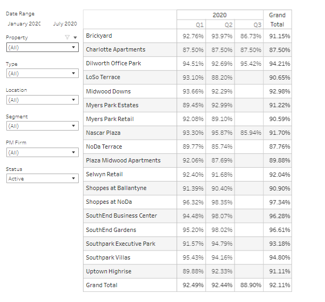Click the Grand Total column header
325x302 pixels.
tap(277, 20)
